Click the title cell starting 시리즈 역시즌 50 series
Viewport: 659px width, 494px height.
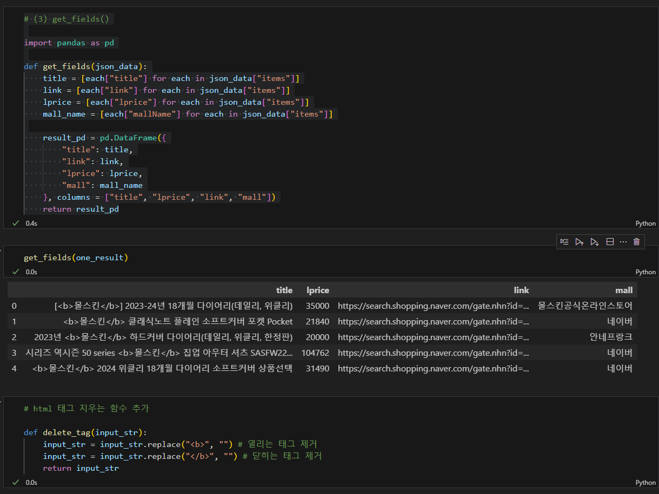click(x=159, y=353)
